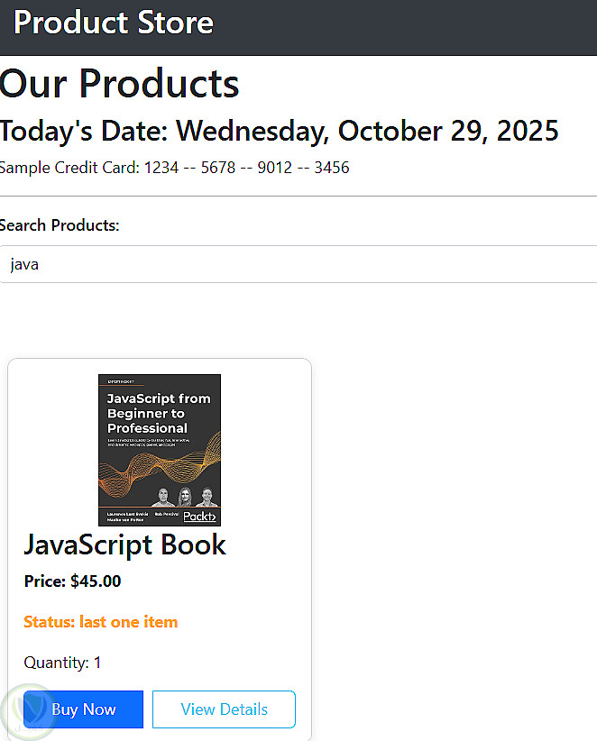Click the Sample Credit Card number text
Viewport: 597px width, 741px height.
click(x=175, y=168)
